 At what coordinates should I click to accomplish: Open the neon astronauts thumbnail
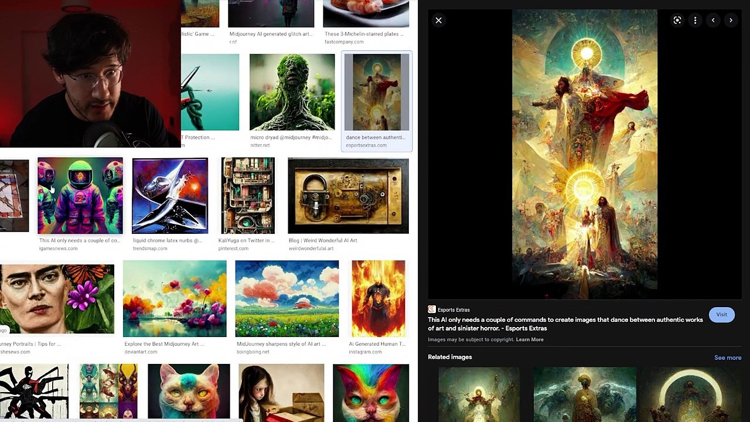[80, 196]
